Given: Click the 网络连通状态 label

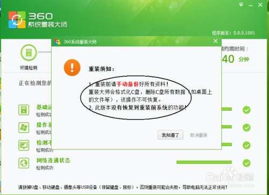Looking at the screenshot, I should pyautogui.click(x=53, y=160).
